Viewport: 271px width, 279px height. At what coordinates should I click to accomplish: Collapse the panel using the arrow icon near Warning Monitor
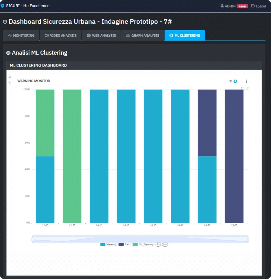click(x=9, y=77)
